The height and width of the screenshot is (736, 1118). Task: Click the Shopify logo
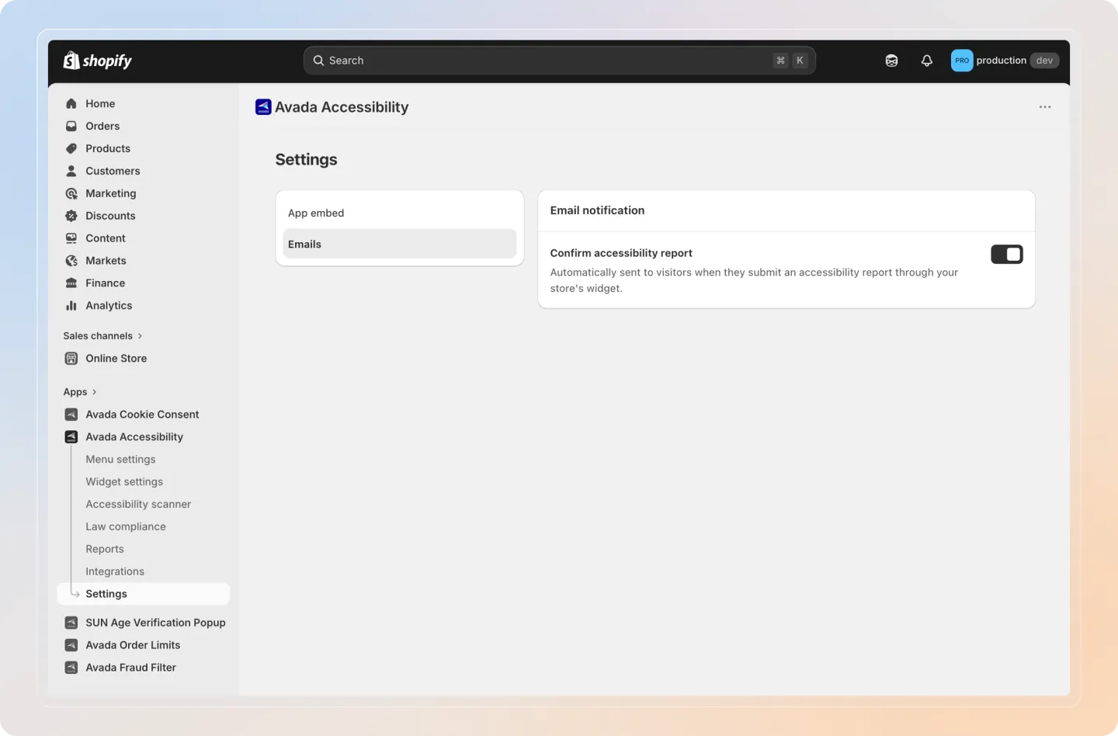click(x=98, y=61)
